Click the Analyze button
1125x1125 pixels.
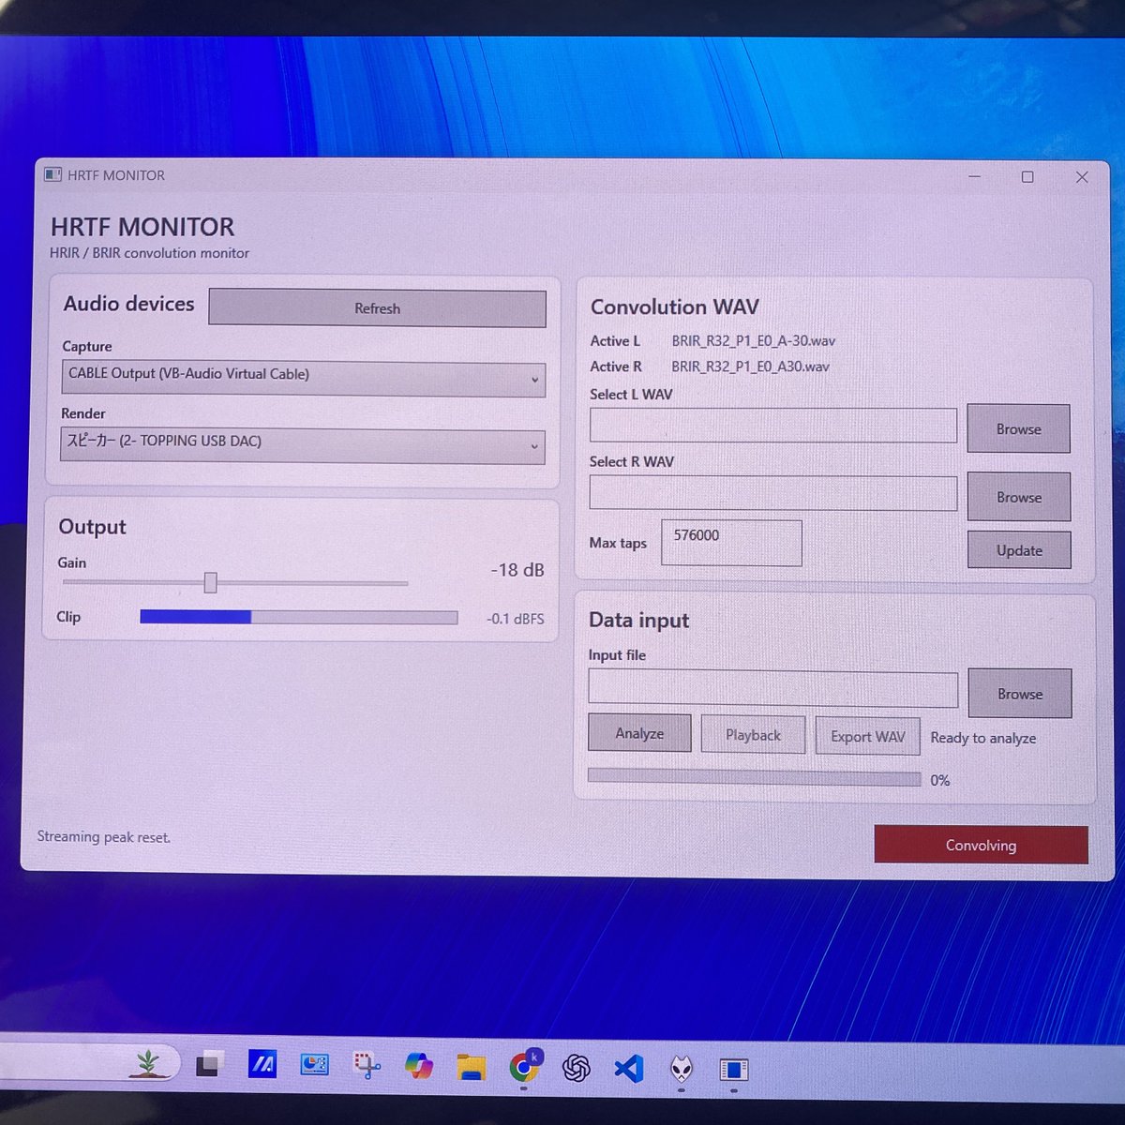639,733
